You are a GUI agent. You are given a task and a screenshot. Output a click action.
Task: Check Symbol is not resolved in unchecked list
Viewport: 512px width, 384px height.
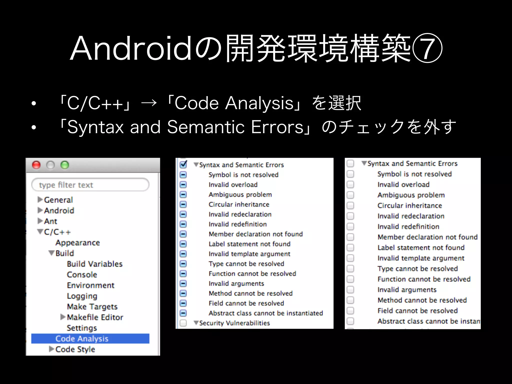click(x=350, y=174)
